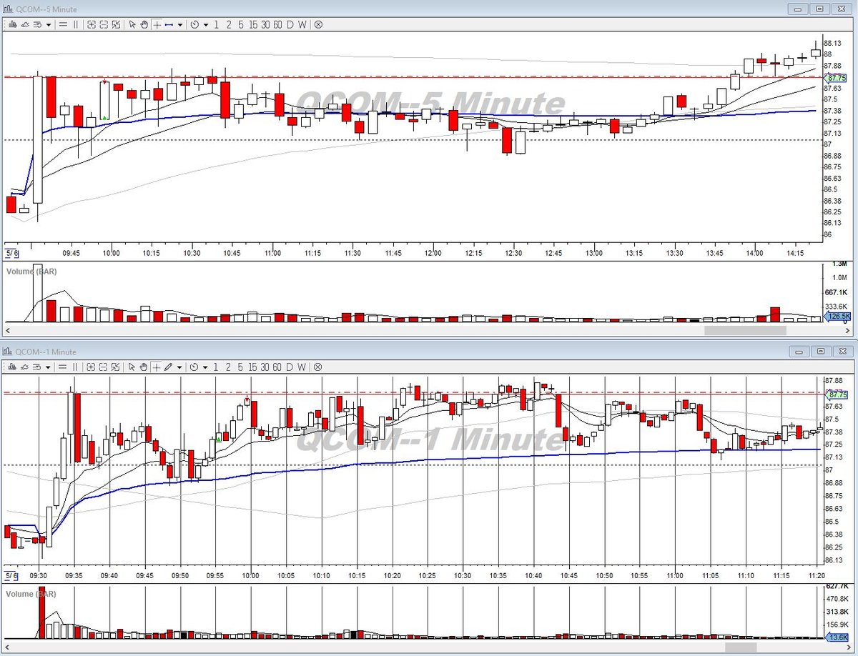Switch 5 Minute chart to 15 minute interval

(x=254, y=24)
